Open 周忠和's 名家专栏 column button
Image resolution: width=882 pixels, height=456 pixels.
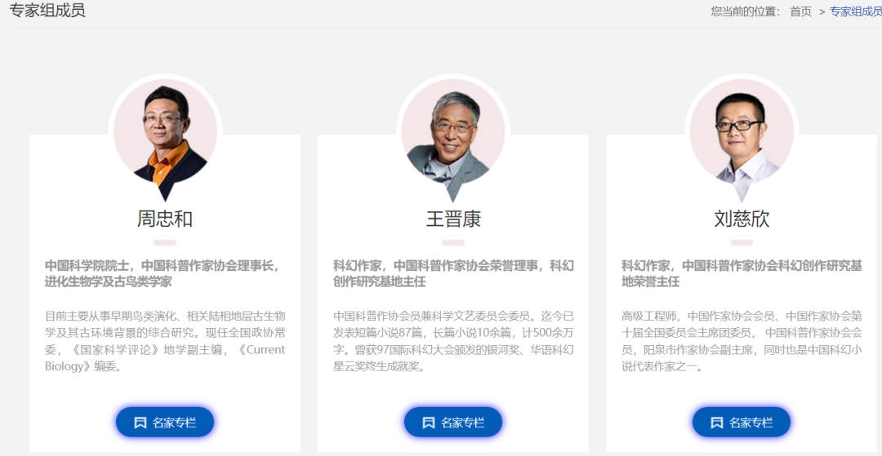pos(165,423)
